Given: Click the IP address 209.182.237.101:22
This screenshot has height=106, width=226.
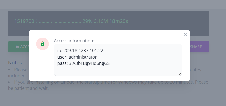Looking at the screenshot, I should click(83, 51).
